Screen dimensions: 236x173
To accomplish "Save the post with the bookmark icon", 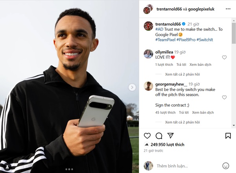I will [228, 136].
